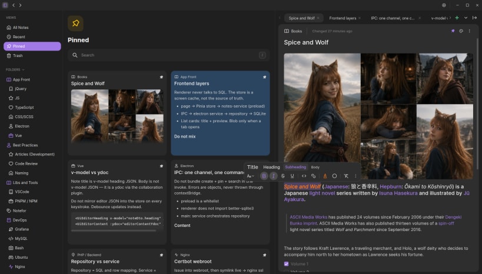Apply the Body text style
Image resolution: width=482 pixels, height=274 pixels.
tap(315, 167)
